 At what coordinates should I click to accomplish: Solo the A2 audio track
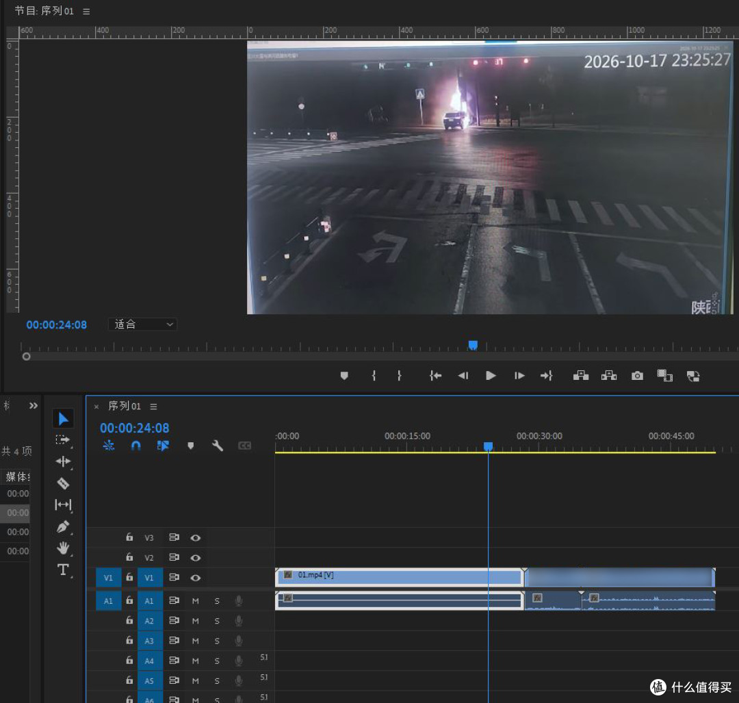[x=217, y=621]
